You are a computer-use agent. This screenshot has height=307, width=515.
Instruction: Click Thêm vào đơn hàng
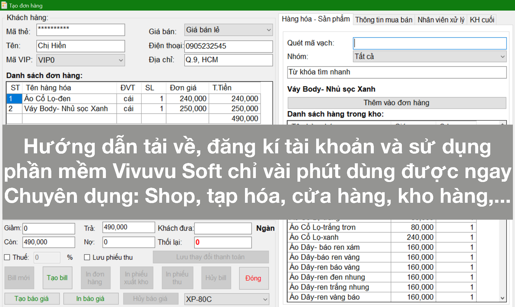coord(396,103)
